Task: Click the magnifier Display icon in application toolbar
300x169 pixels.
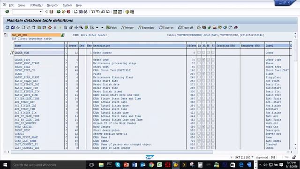Action: click(7, 28)
